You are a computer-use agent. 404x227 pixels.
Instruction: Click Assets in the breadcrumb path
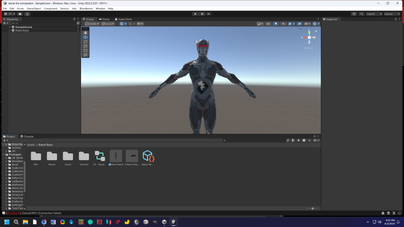(31, 145)
